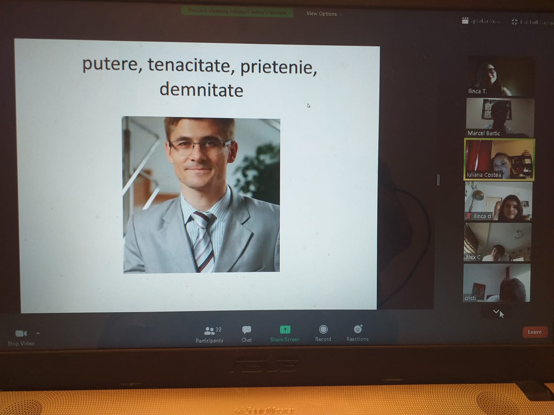Select Ilinca T. video thumbnail
The width and height of the screenshot is (554, 415).
coord(501,76)
